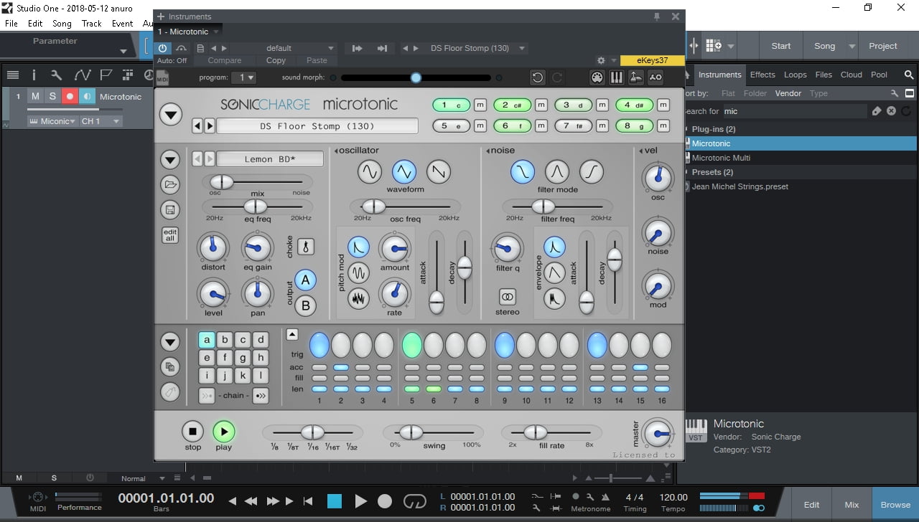
Task: Open the CH 1 channel dropdown
Action: (x=100, y=121)
